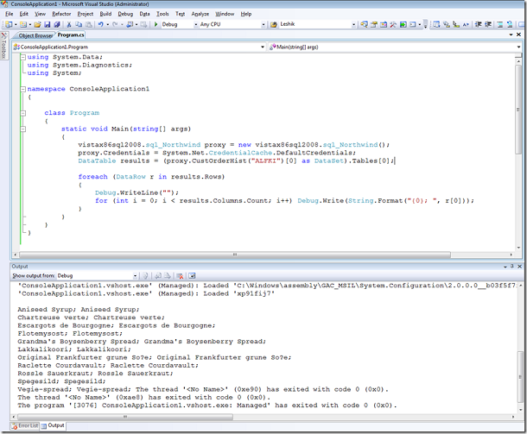This screenshot has height=434, width=527.
Task: Click the Display Word Completion icon
Action: tap(466, 24)
